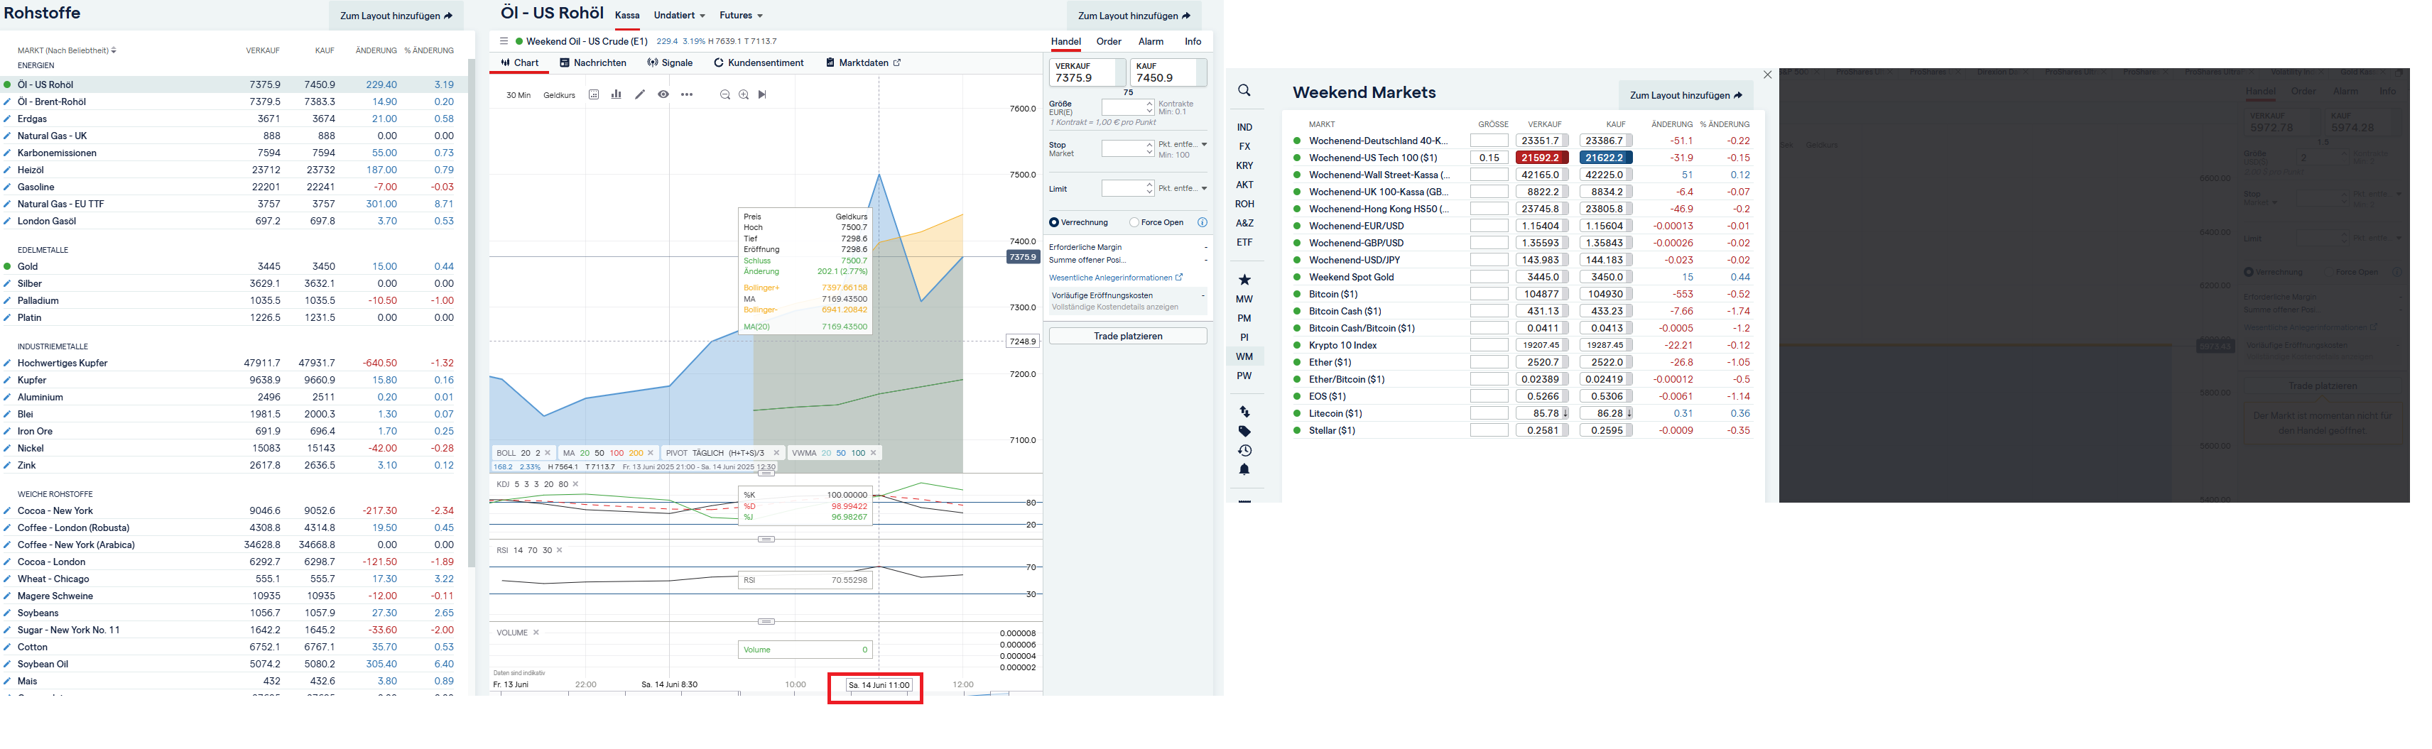The image size is (2432, 749).
Task: Remove the VWMA indicator
Action: pos(874,453)
